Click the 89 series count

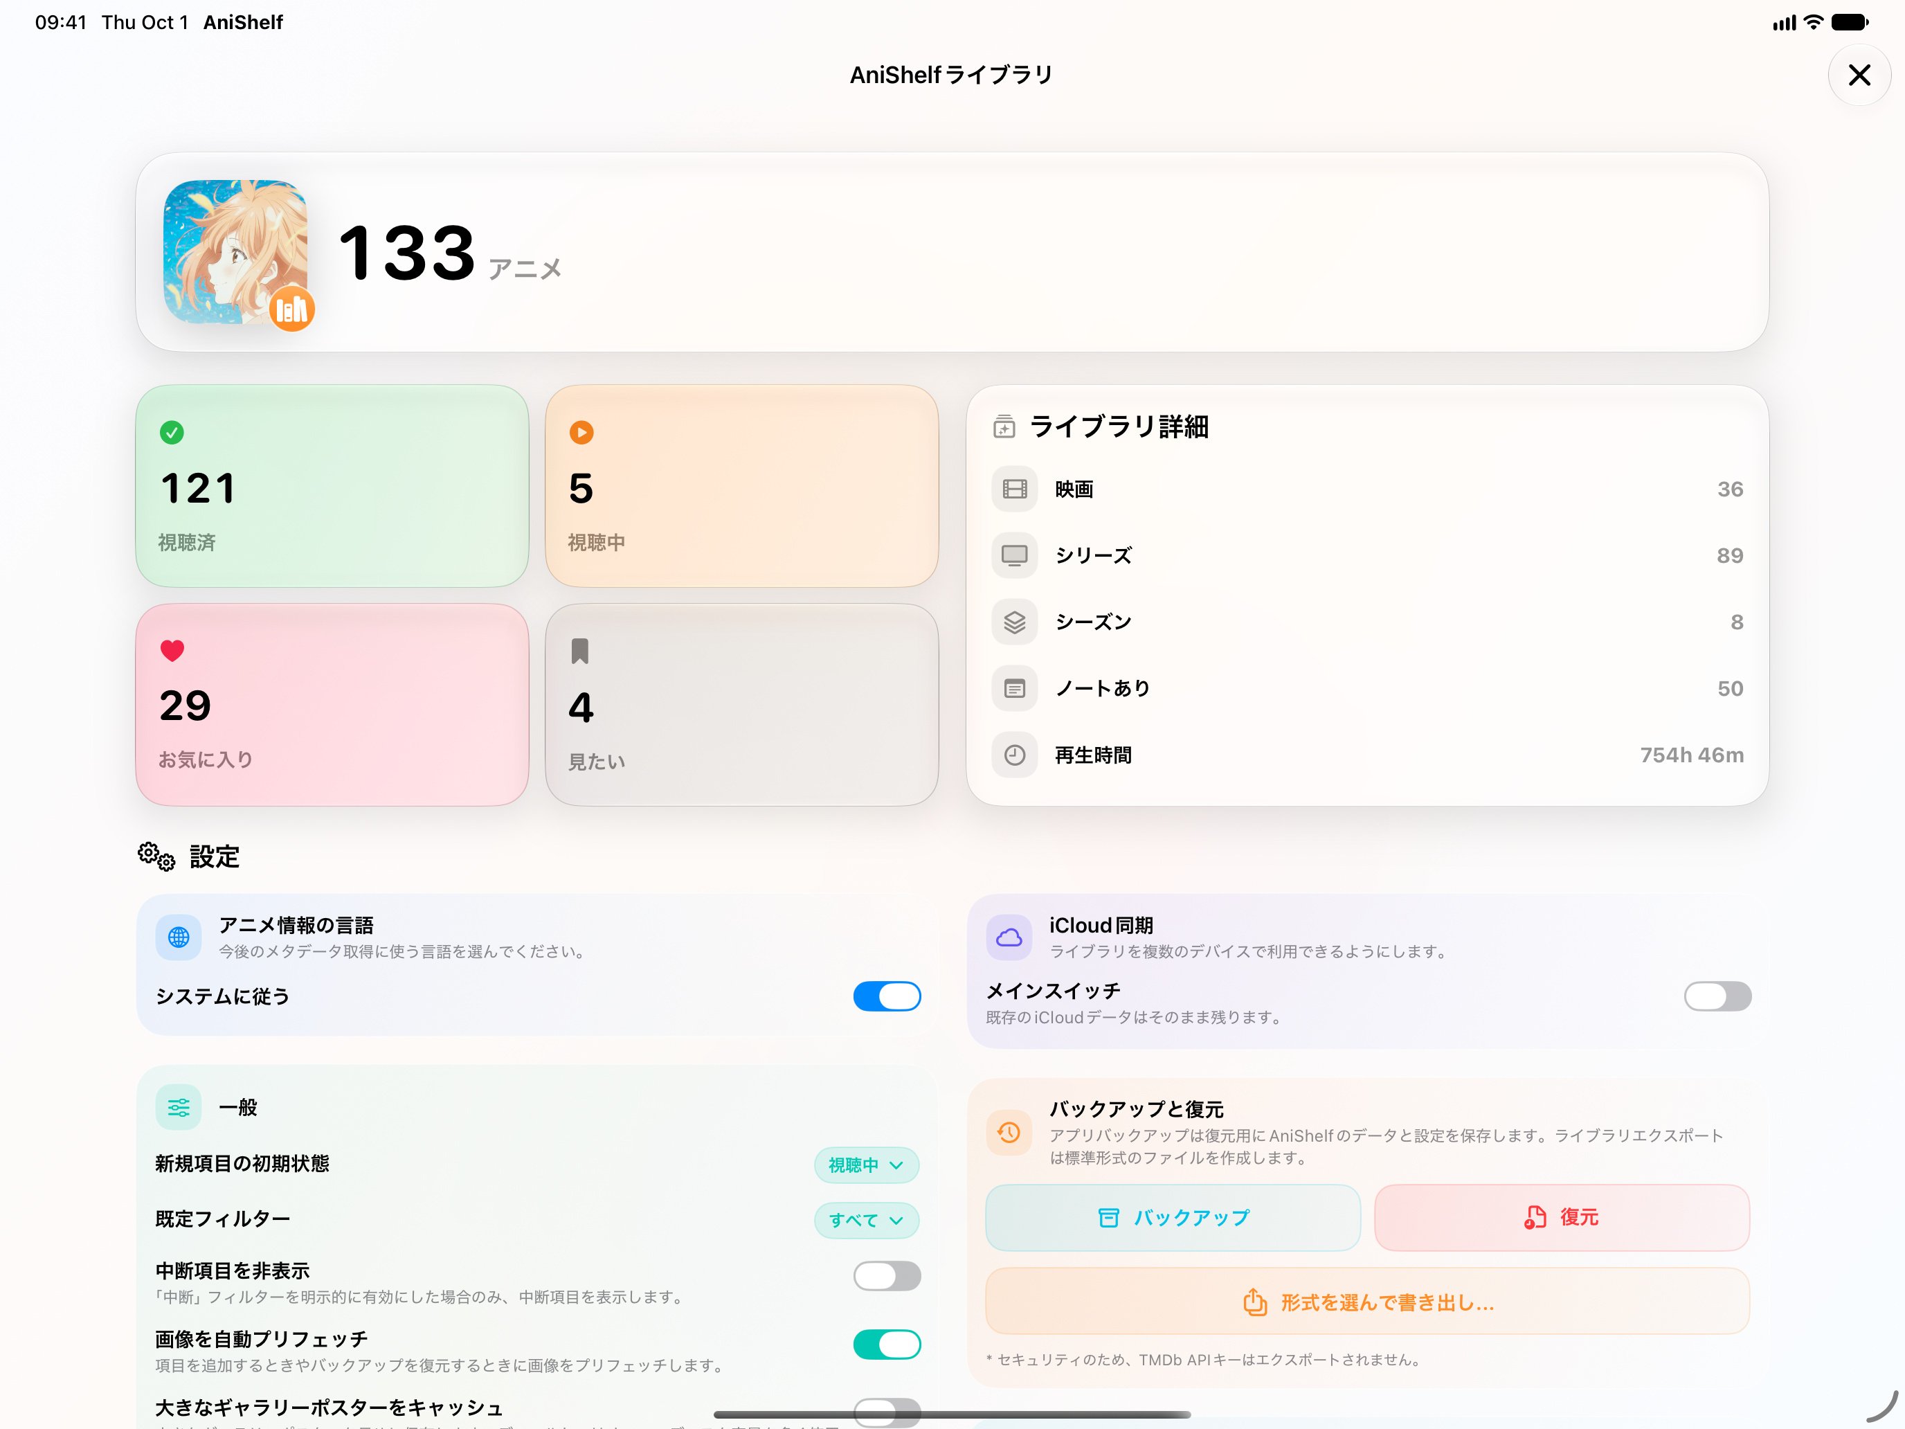coord(1729,555)
